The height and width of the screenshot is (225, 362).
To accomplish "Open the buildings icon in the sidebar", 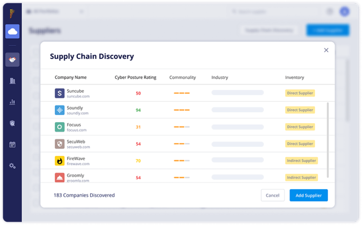I will pos(12,81).
